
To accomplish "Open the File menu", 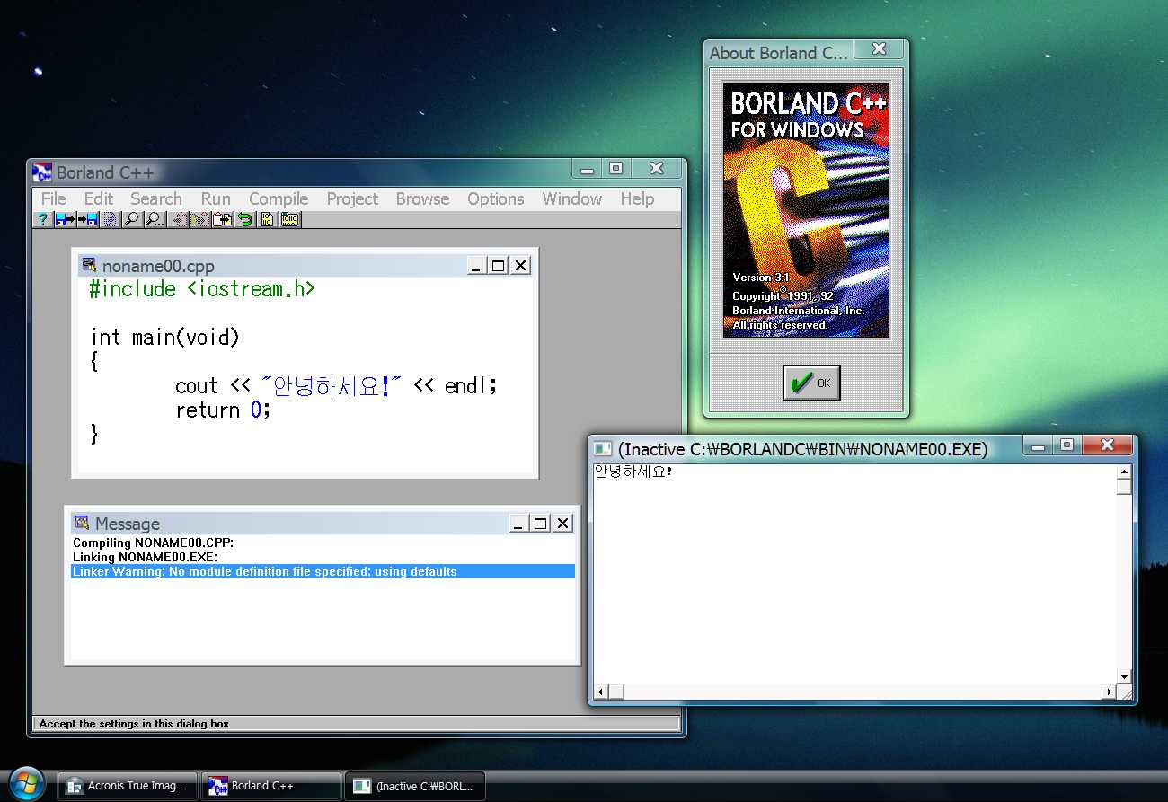I will click(54, 198).
